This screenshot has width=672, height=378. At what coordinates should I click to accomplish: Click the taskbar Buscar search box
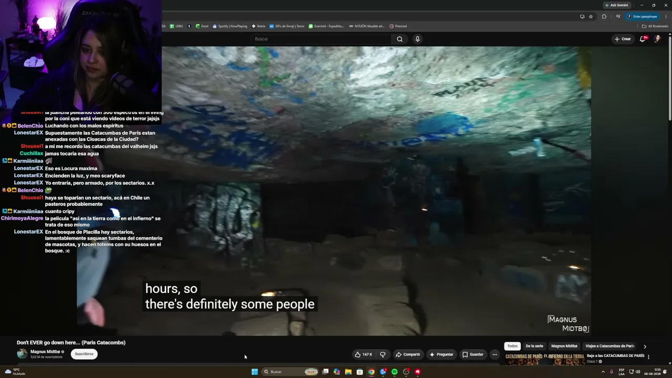pyautogui.click(x=291, y=372)
